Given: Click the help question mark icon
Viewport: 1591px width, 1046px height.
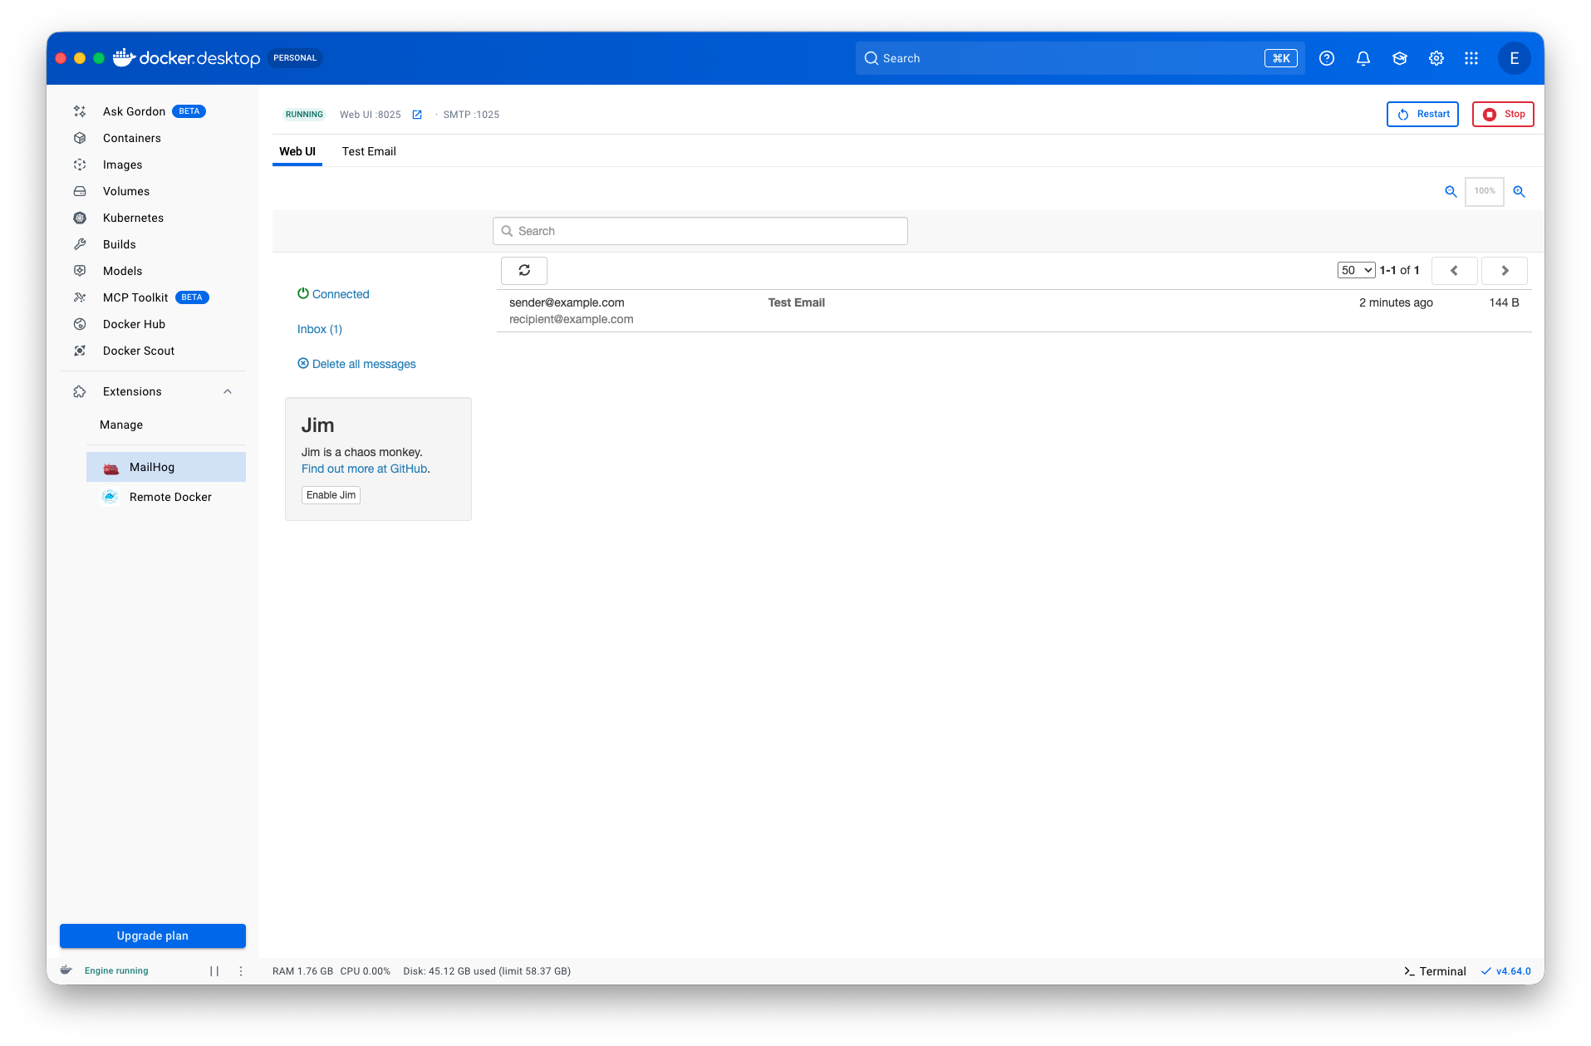Looking at the screenshot, I should point(1326,58).
